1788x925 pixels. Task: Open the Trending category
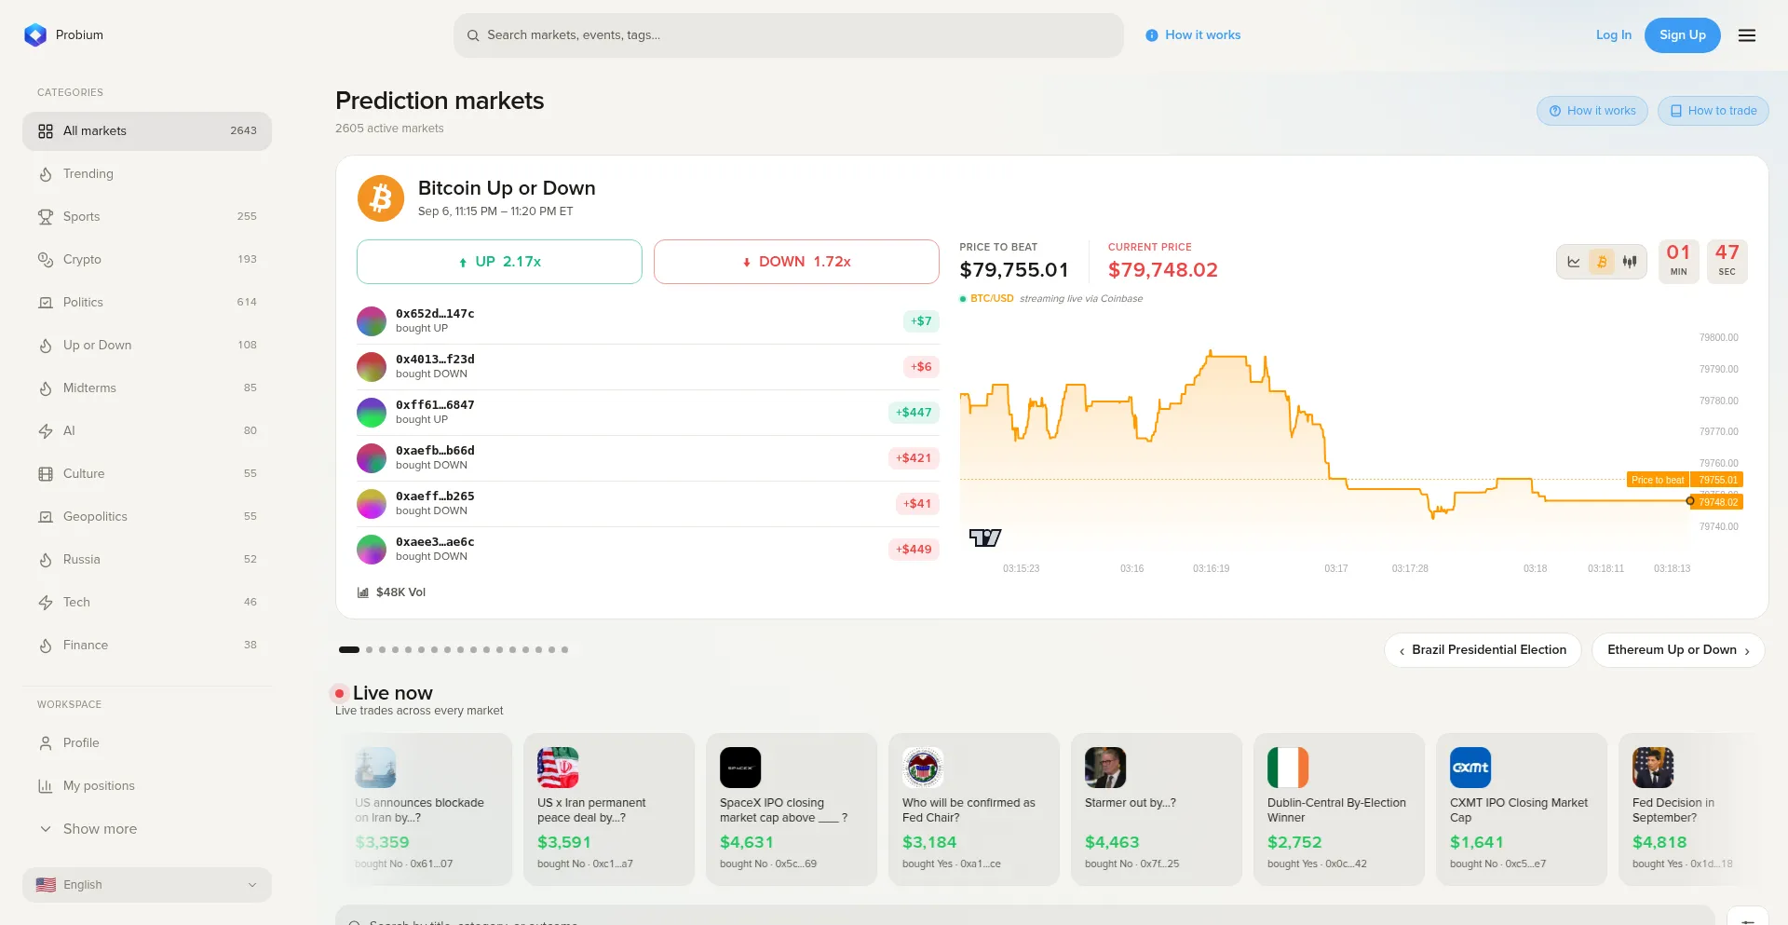click(x=147, y=174)
